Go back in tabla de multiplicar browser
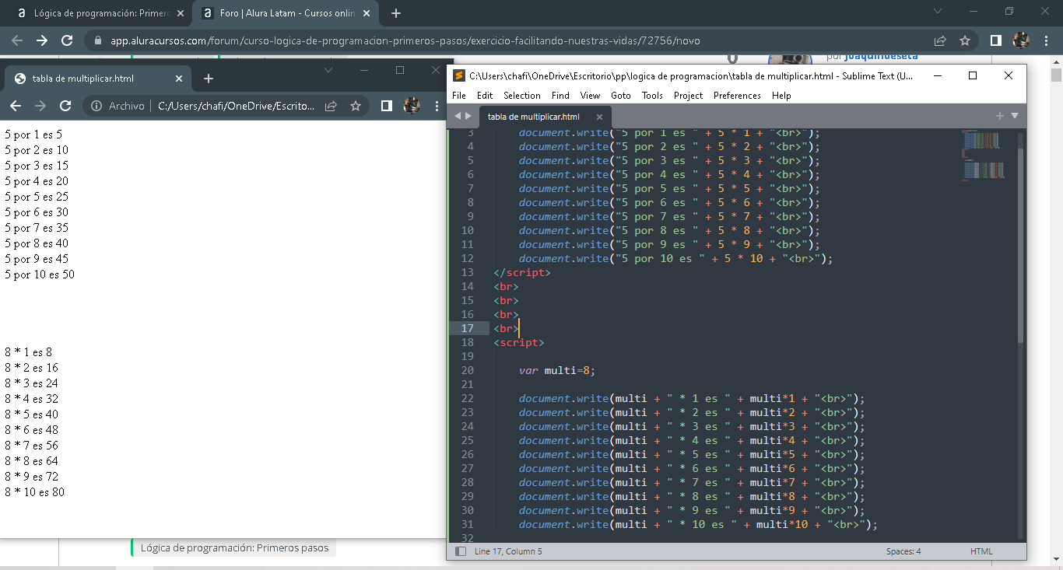Screen dimensions: 1063x570 tap(16, 106)
